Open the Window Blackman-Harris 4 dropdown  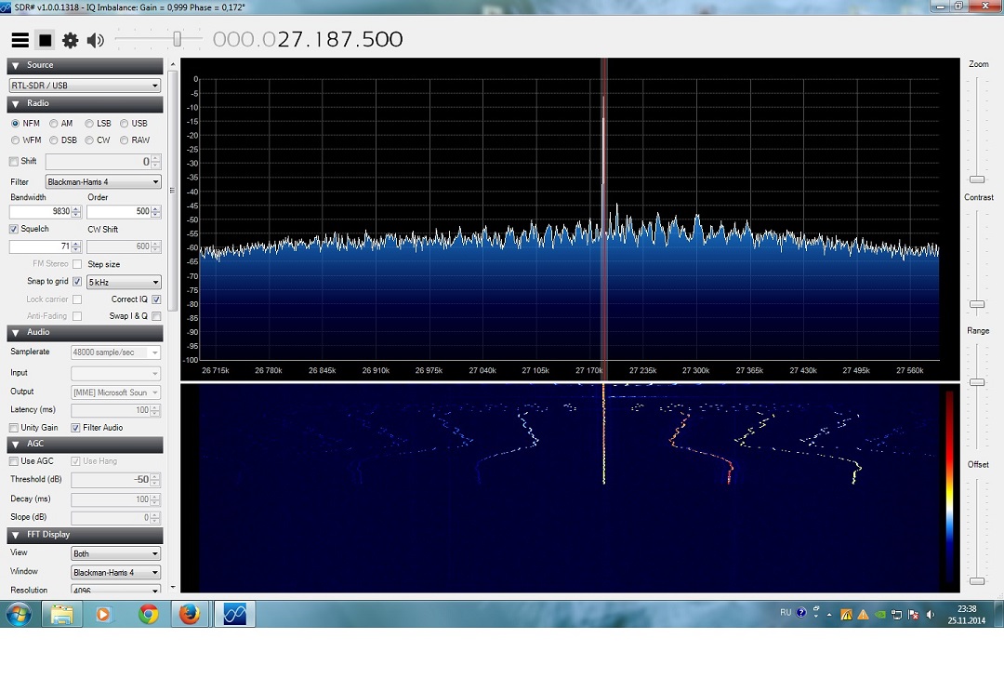point(116,572)
